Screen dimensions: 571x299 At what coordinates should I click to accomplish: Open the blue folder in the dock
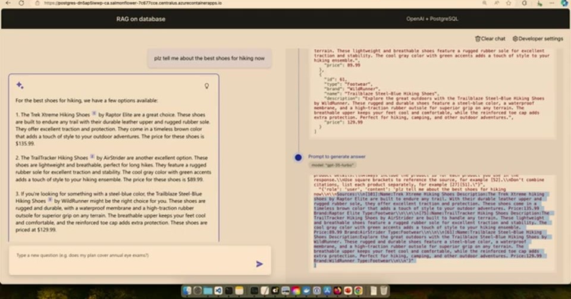[208, 290]
